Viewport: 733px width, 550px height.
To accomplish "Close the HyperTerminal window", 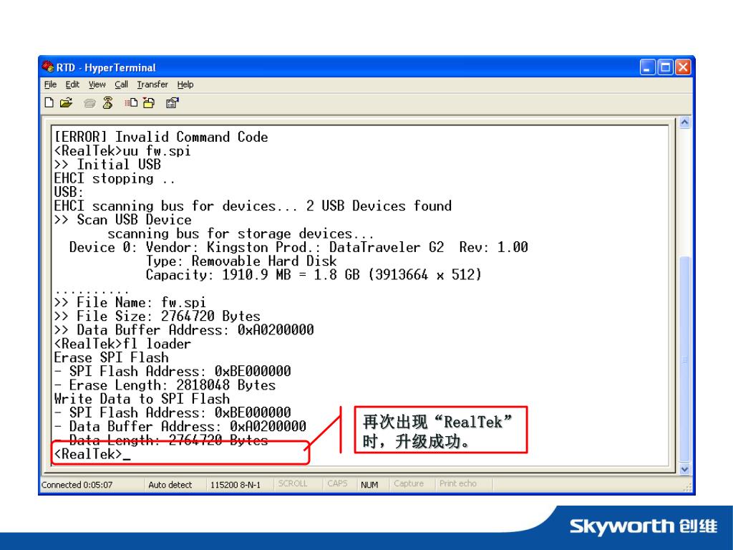I will [x=683, y=67].
